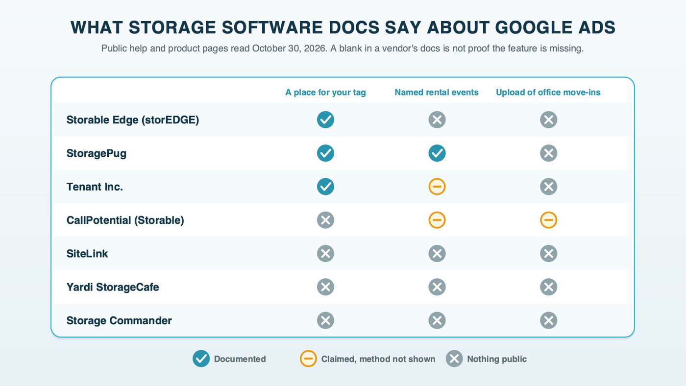Click the legend Documented checkmark icon

point(201,359)
